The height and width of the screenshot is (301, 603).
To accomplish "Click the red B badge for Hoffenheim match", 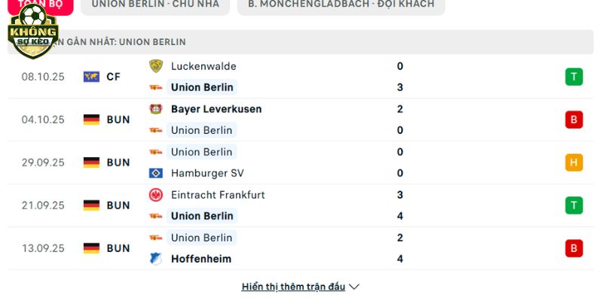I will coord(574,248).
